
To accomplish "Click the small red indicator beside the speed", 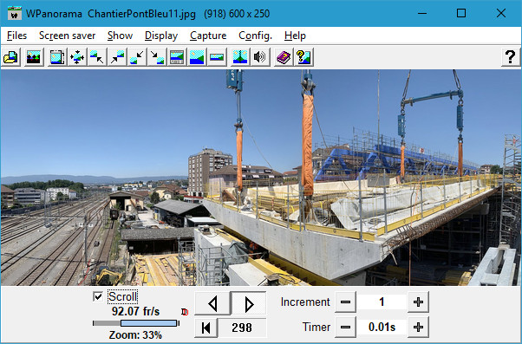I will pyautogui.click(x=185, y=312).
